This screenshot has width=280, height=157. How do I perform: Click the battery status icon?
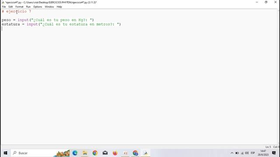[x=237, y=153]
